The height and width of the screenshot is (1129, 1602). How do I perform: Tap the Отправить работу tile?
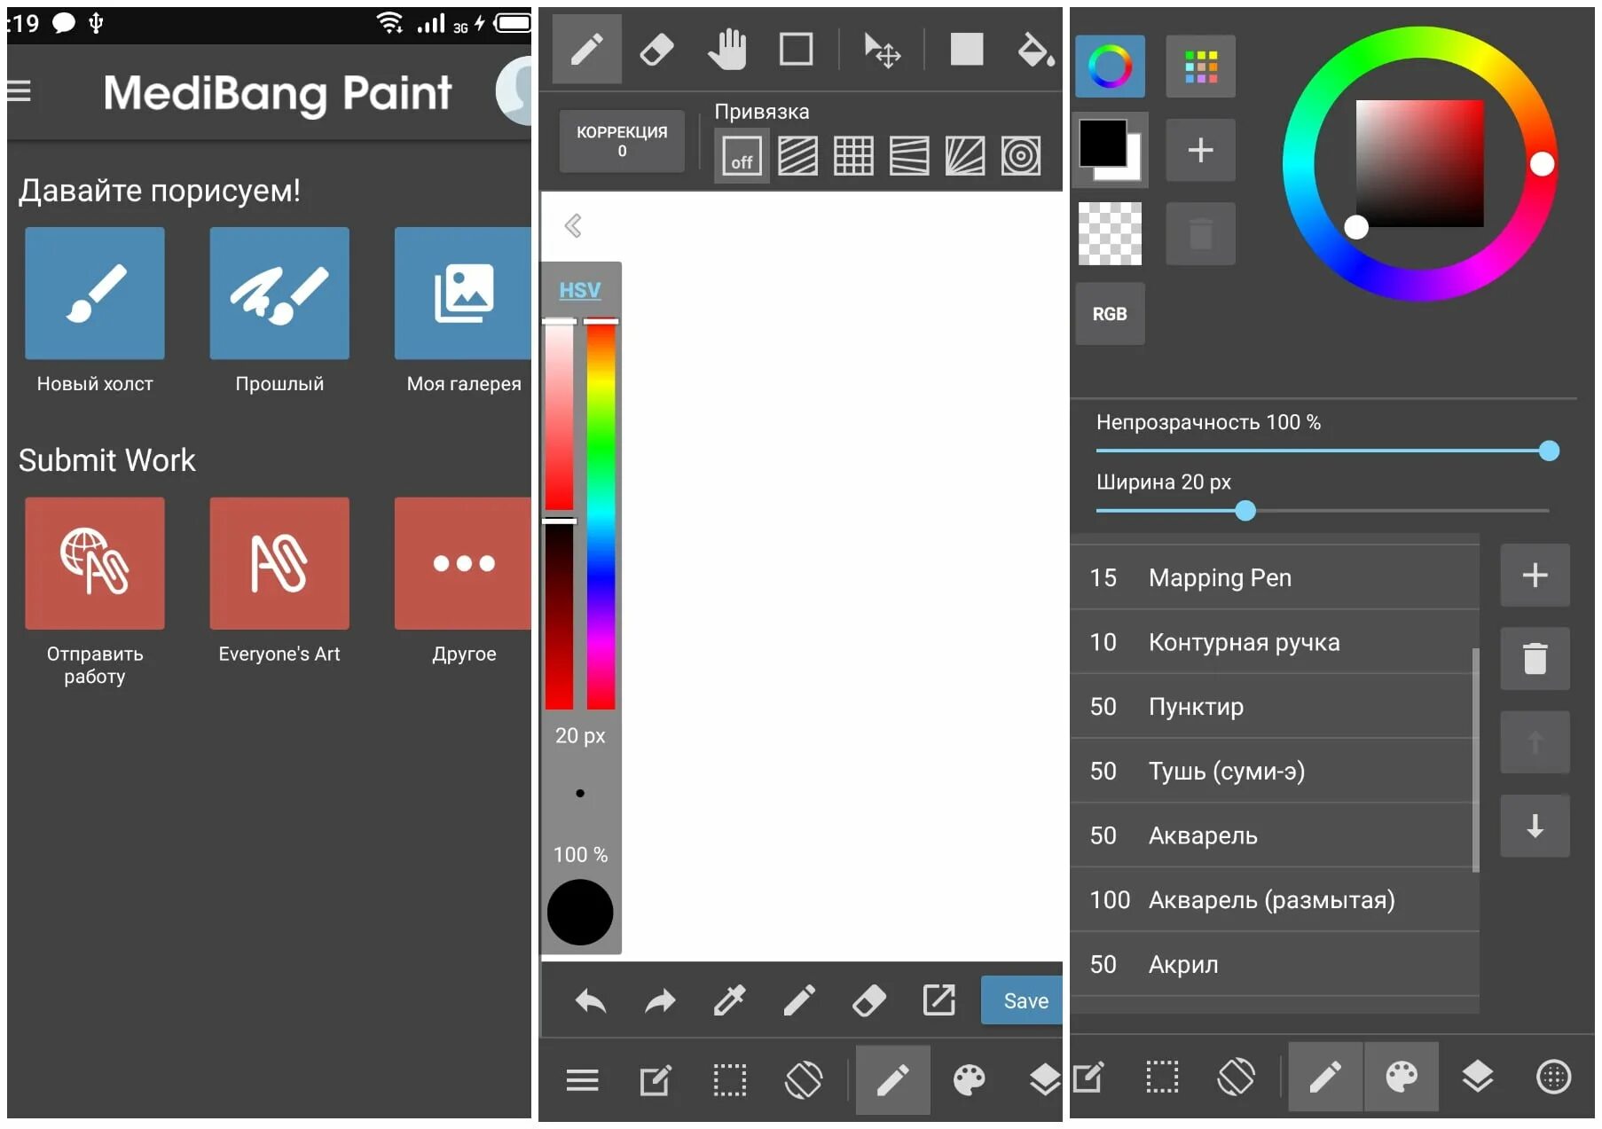pos(95,563)
